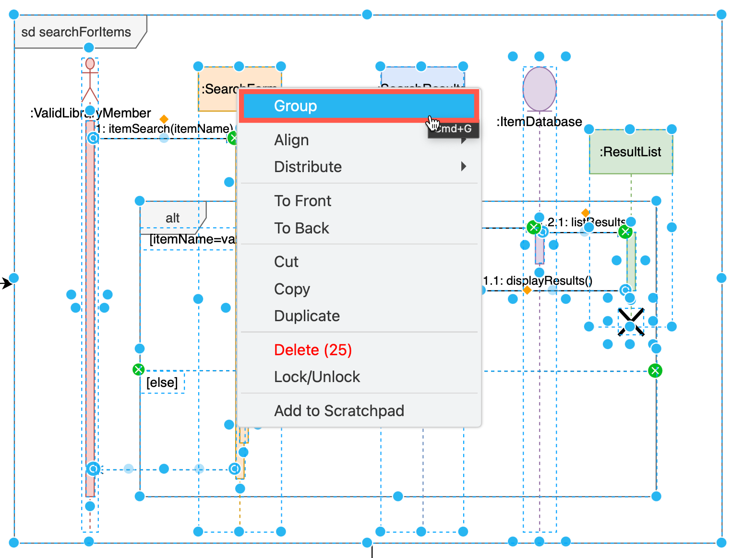Select the ItemDatabase ellipse shape
Screen dimensions: 744x558
pyautogui.click(x=540, y=89)
